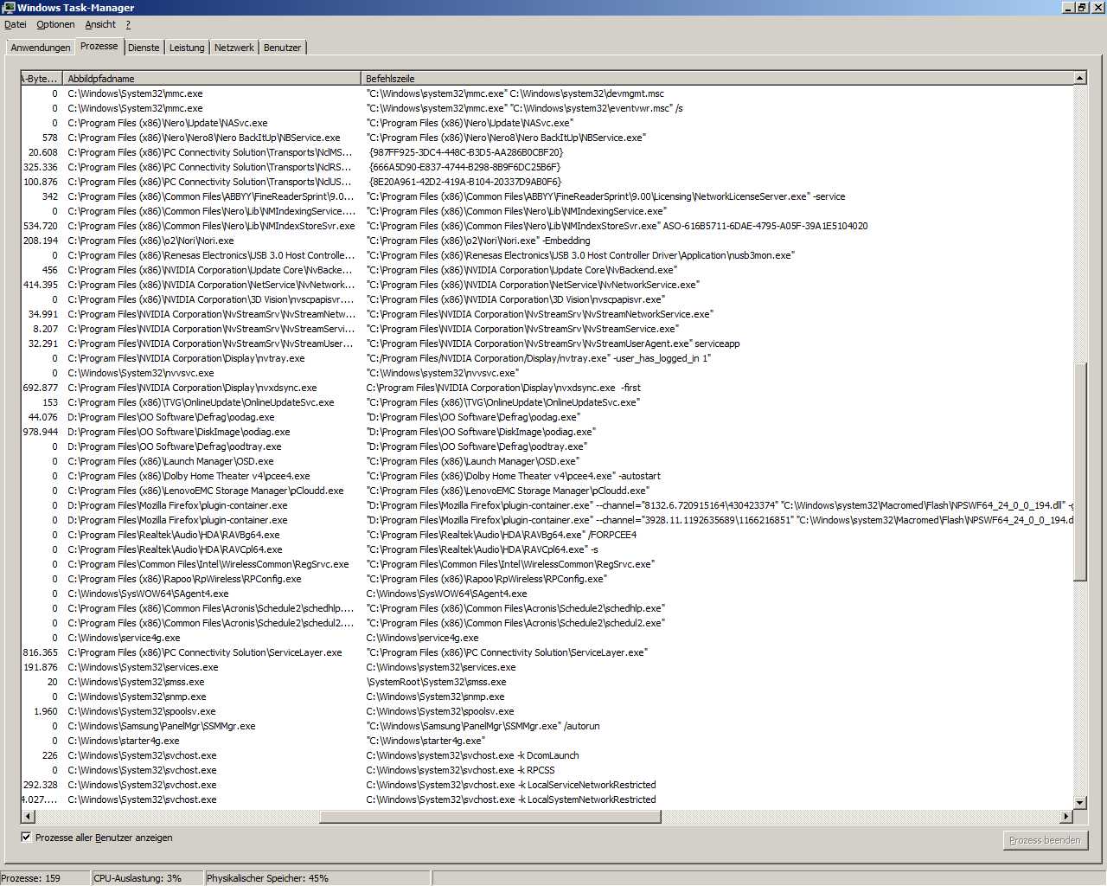Select the nvvsvc.exe path in Abbildpfadname
The height and width of the screenshot is (886, 1107).
pos(141,373)
